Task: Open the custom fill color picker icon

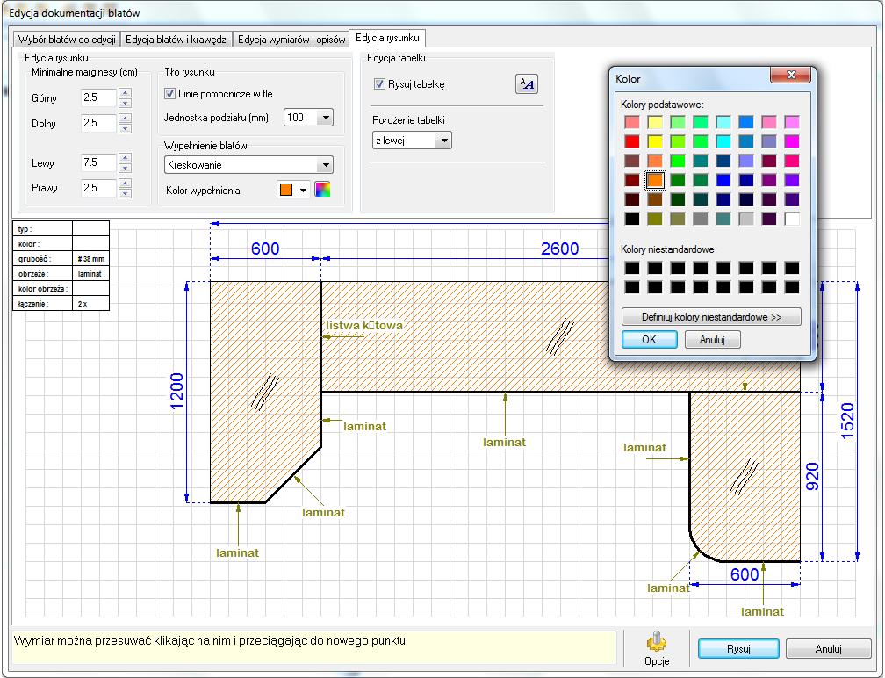Action: [x=322, y=190]
